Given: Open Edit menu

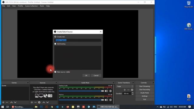Looking at the screenshot, I should click(8, 6).
